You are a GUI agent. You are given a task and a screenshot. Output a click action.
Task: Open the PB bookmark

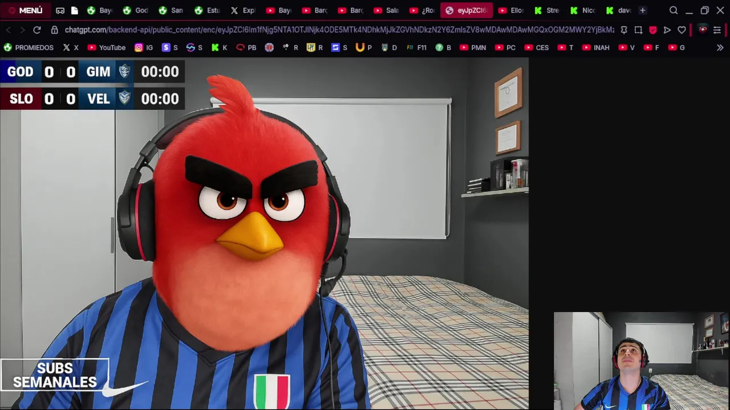click(x=246, y=48)
